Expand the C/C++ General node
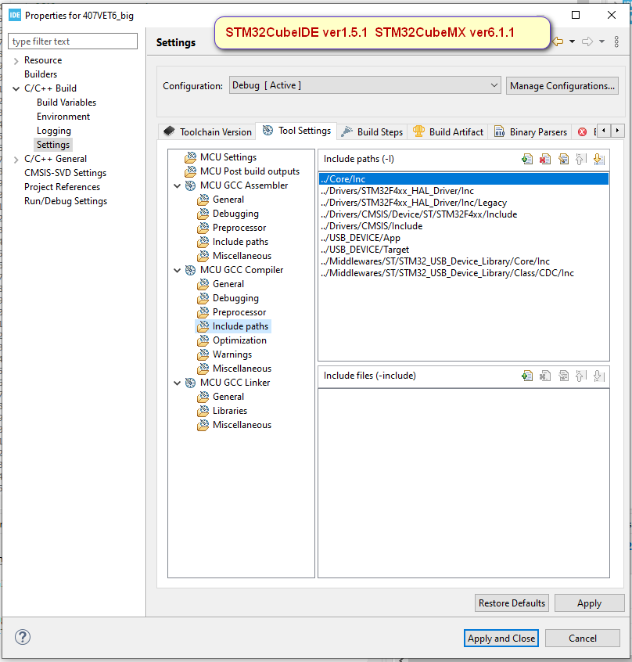This screenshot has width=632, height=662. [16, 160]
